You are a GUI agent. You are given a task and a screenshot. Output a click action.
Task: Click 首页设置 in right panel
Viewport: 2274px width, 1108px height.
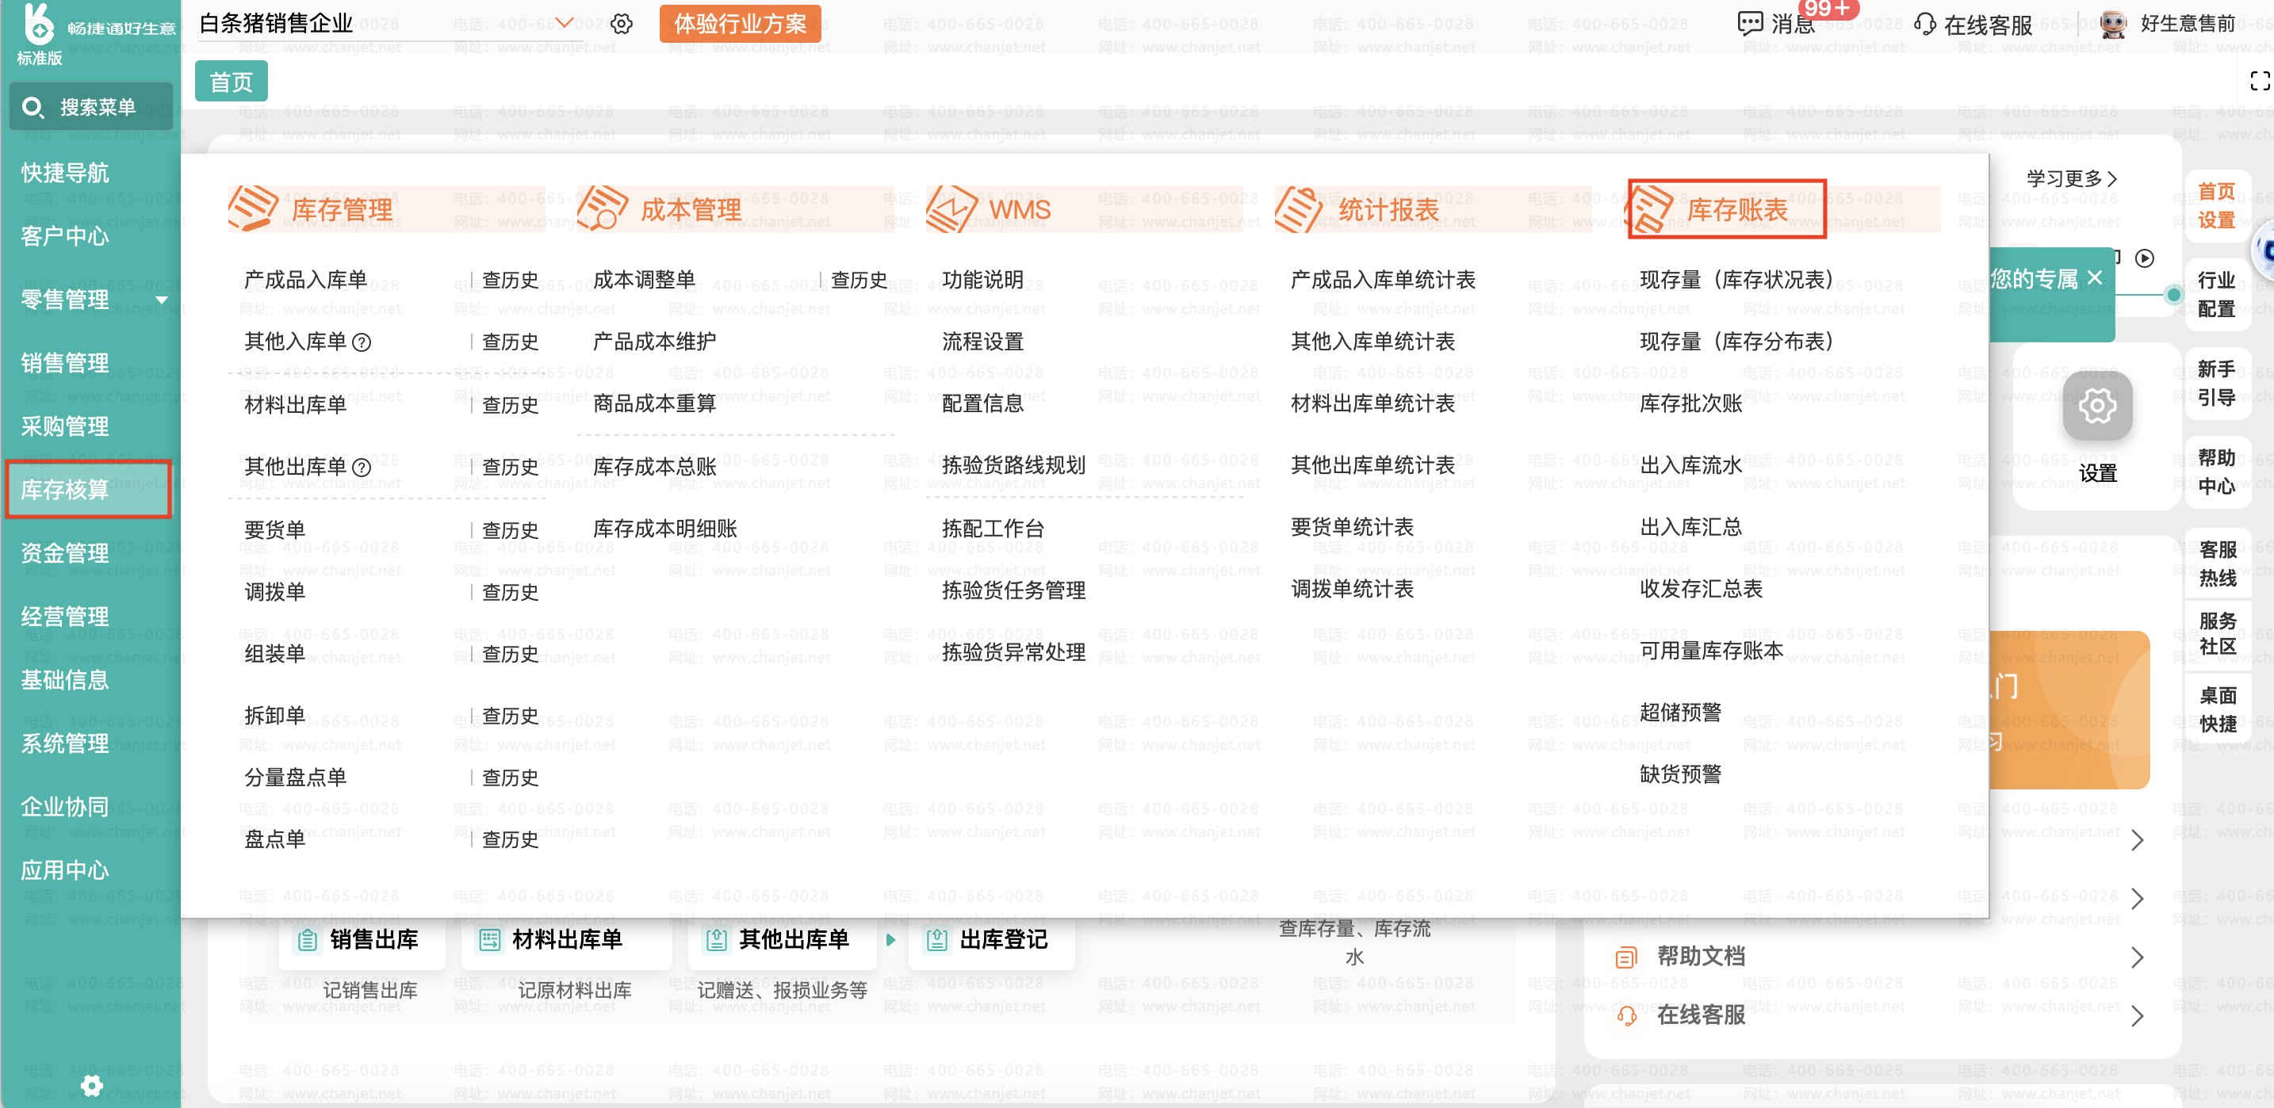(x=2216, y=206)
